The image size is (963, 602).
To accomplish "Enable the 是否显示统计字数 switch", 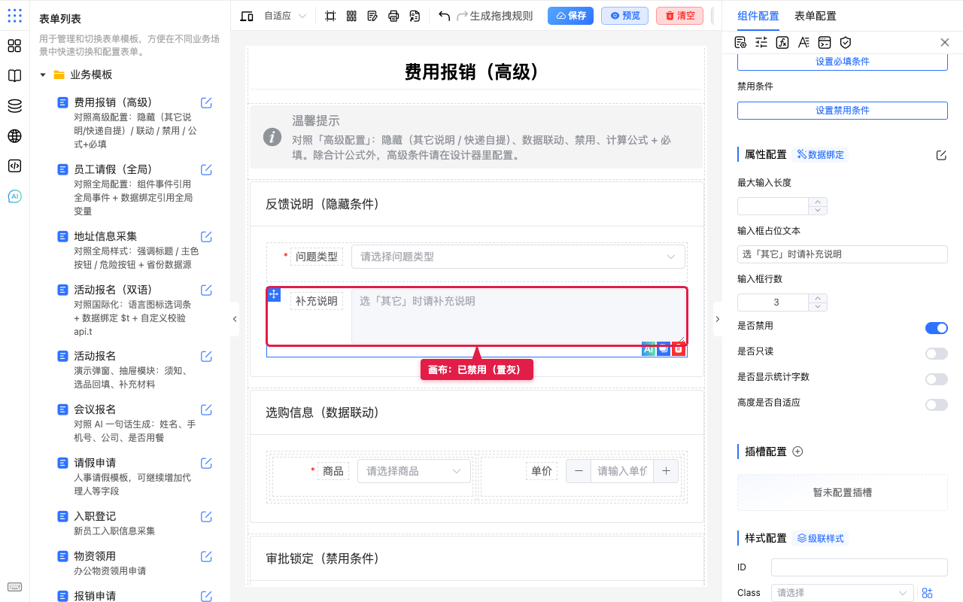I will pos(937,379).
